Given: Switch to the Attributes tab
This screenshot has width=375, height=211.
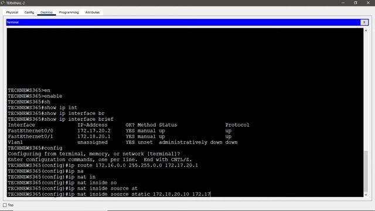Looking at the screenshot, I should pyautogui.click(x=93, y=12).
